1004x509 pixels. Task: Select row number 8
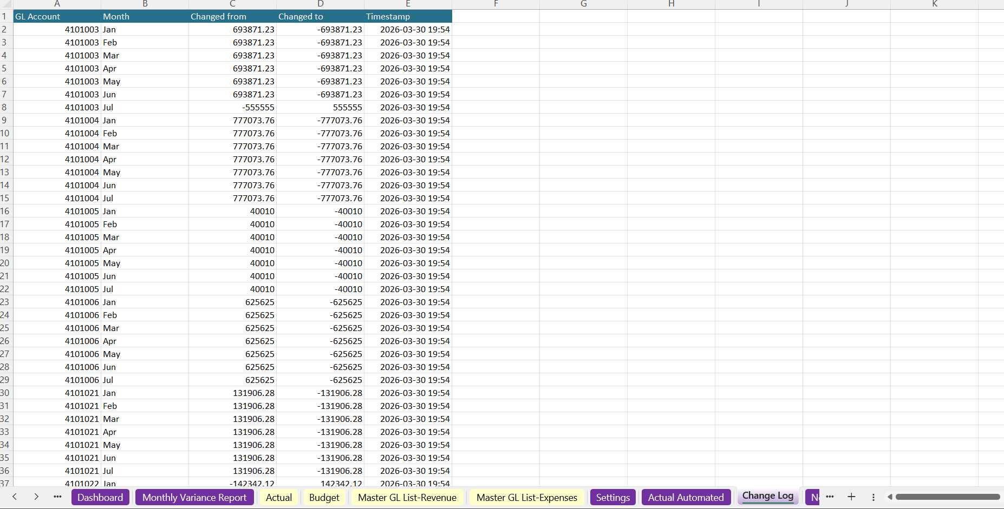(x=5, y=107)
